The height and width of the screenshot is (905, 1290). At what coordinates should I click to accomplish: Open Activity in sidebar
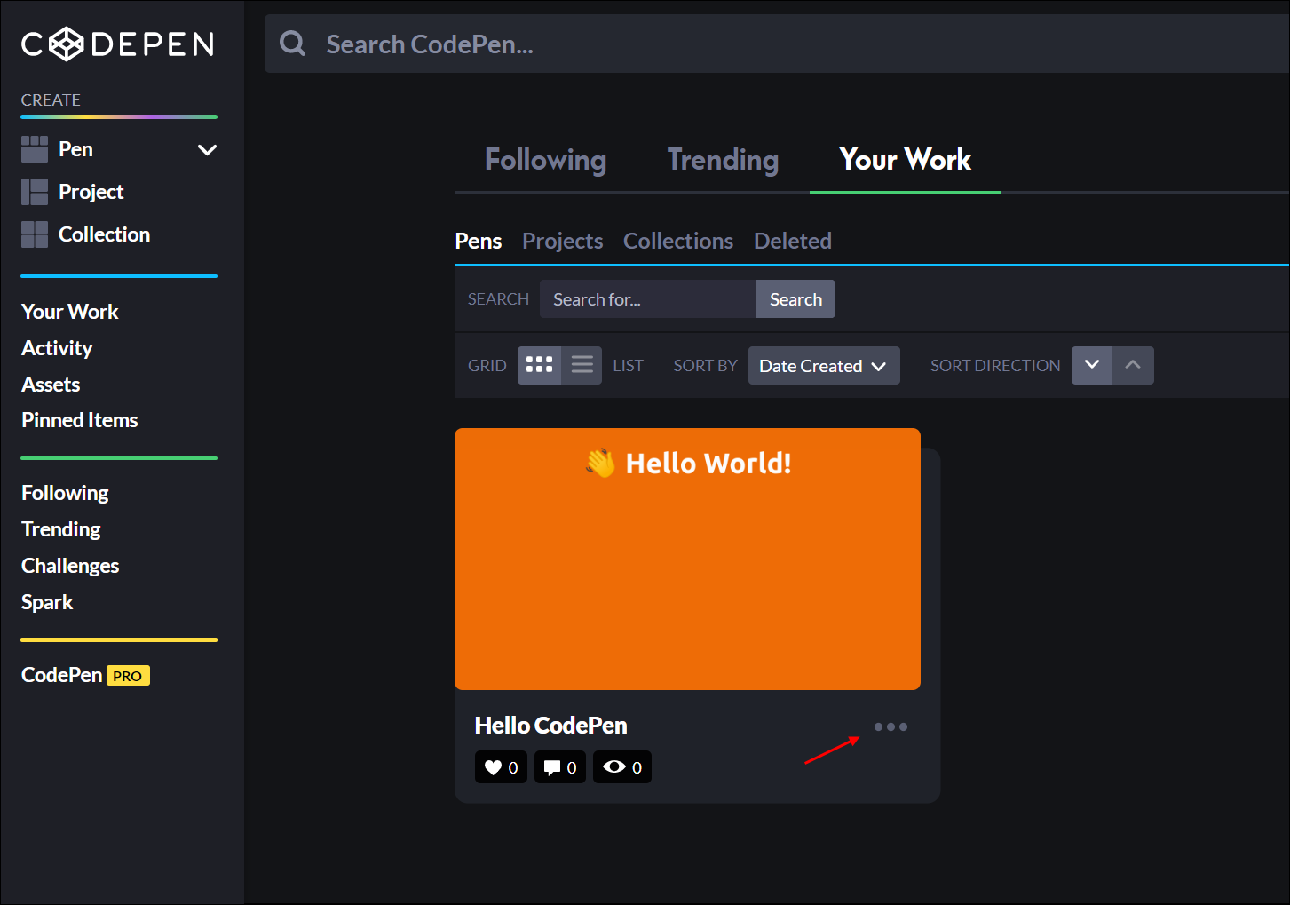[57, 348]
